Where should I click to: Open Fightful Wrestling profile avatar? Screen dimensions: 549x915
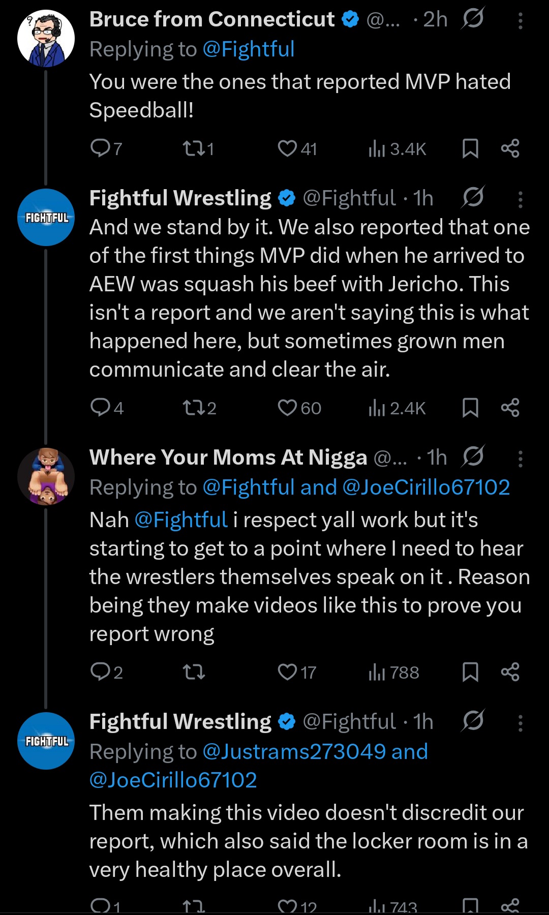(x=46, y=218)
